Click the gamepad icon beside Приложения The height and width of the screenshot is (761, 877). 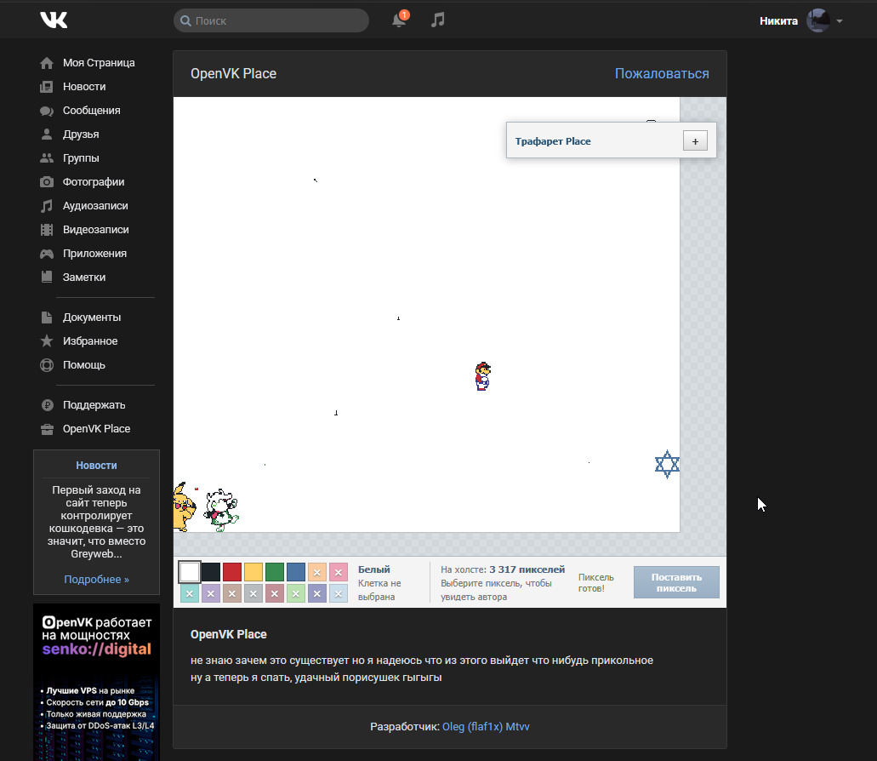point(47,254)
